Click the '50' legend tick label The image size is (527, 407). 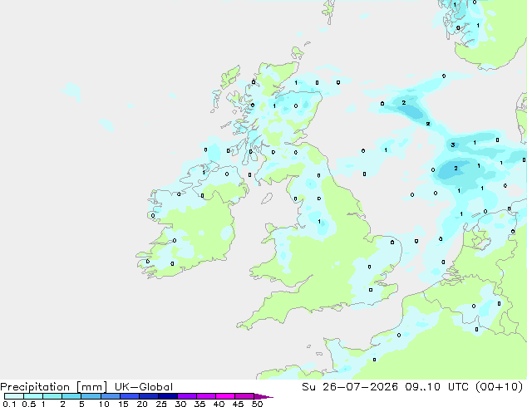[258, 404]
